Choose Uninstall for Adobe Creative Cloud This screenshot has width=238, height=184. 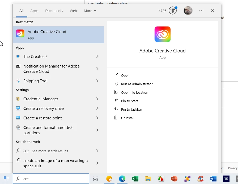coord(128,118)
